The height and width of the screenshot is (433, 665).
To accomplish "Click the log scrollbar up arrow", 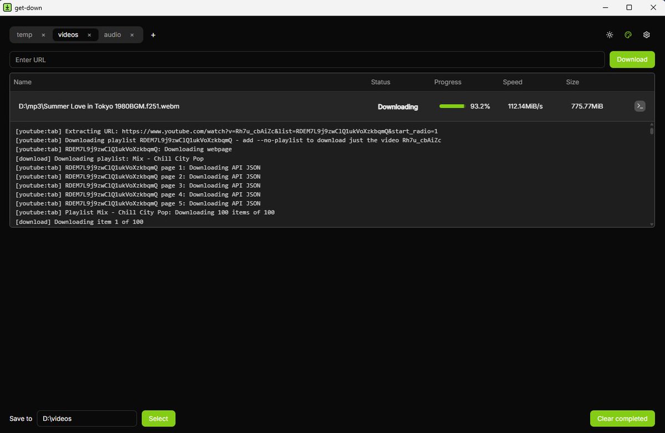I will pos(652,125).
